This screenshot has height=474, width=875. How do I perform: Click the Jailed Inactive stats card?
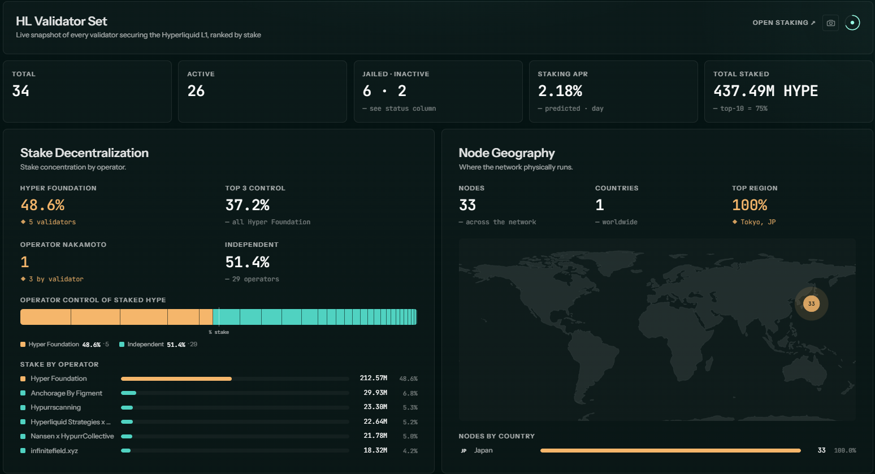[438, 92]
